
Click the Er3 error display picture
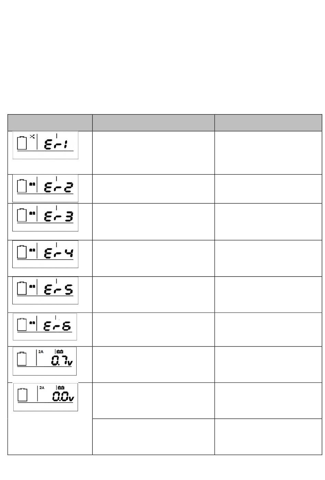coord(45,218)
